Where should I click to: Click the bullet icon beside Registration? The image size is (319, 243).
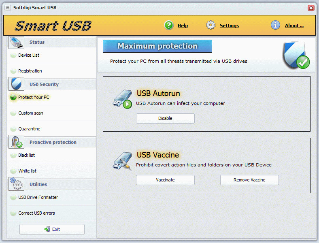(13, 71)
